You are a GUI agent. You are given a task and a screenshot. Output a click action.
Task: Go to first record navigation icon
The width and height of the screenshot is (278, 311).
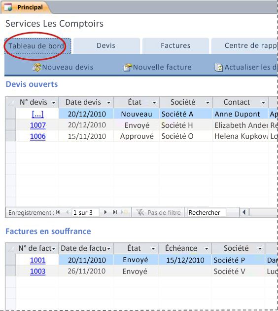tap(58, 212)
